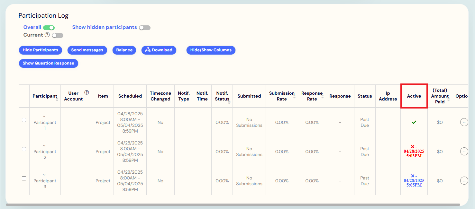The image size is (475, 209).
Task: Click the Submitted column header
Action: pos(249,96)
